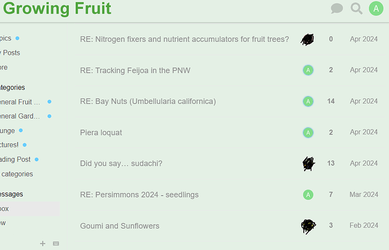Click the keyboard shortcuts icon in sidebar

pyautogui.click(x=56, y=243)
